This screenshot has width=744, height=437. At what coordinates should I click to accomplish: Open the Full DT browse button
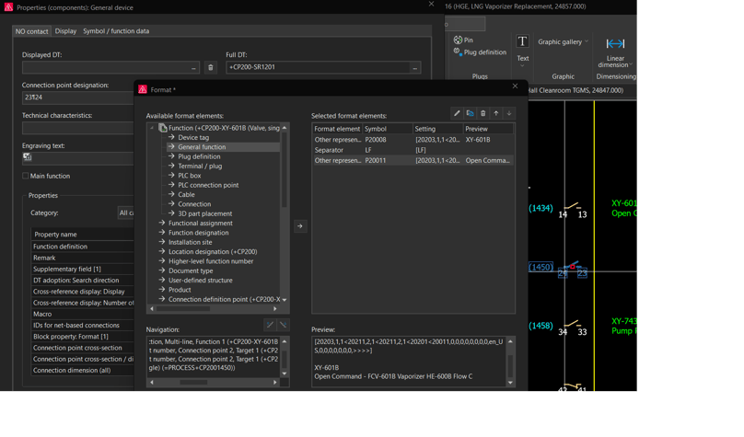(415, 67)
